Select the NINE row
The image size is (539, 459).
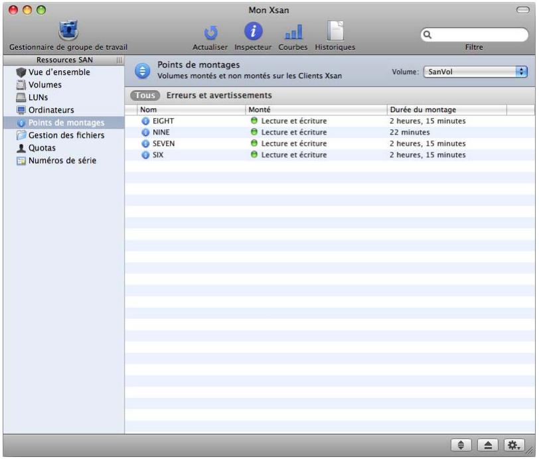click(330, 132)
